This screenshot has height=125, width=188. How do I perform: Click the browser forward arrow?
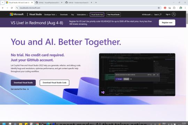click(x=7, y=8)
